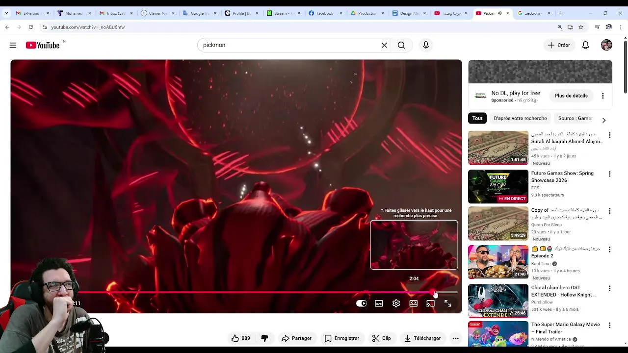Viewport: 628px width, 353px height.
Task: View site information icon in address bar
Action: (x=44, y=27)
